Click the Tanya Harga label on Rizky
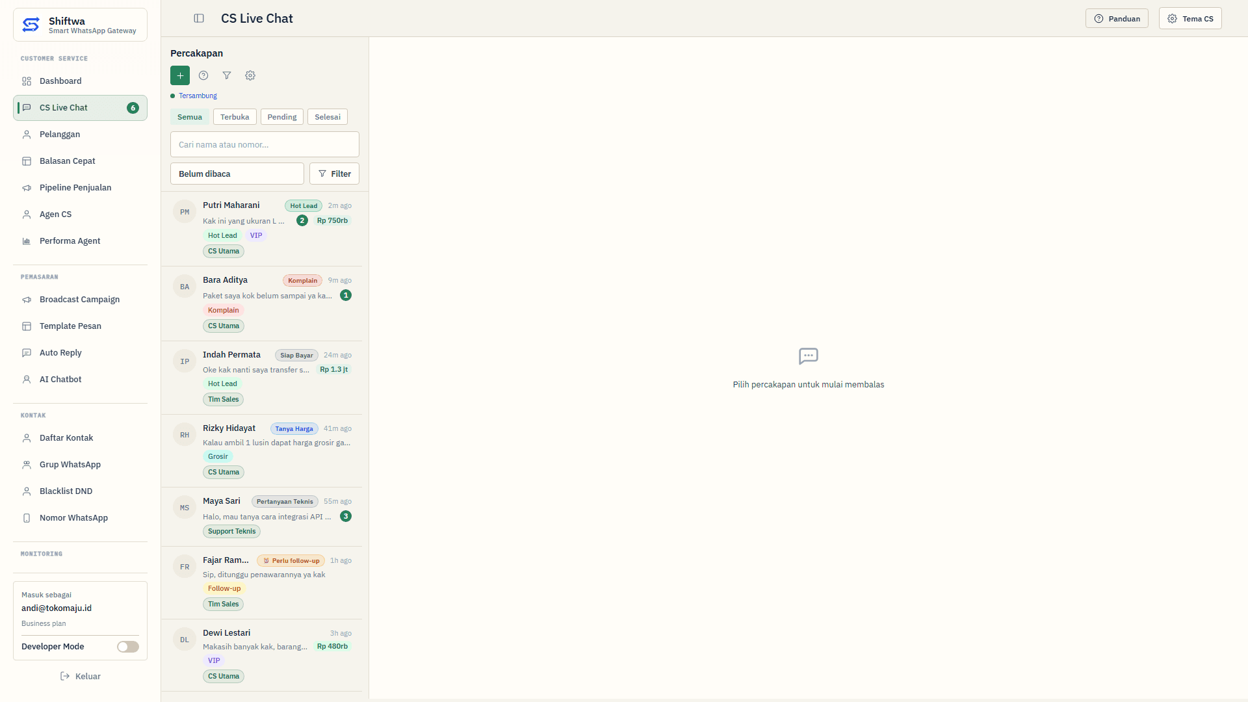The height and width of the screenshot is (702, 1248). (294, 429)
